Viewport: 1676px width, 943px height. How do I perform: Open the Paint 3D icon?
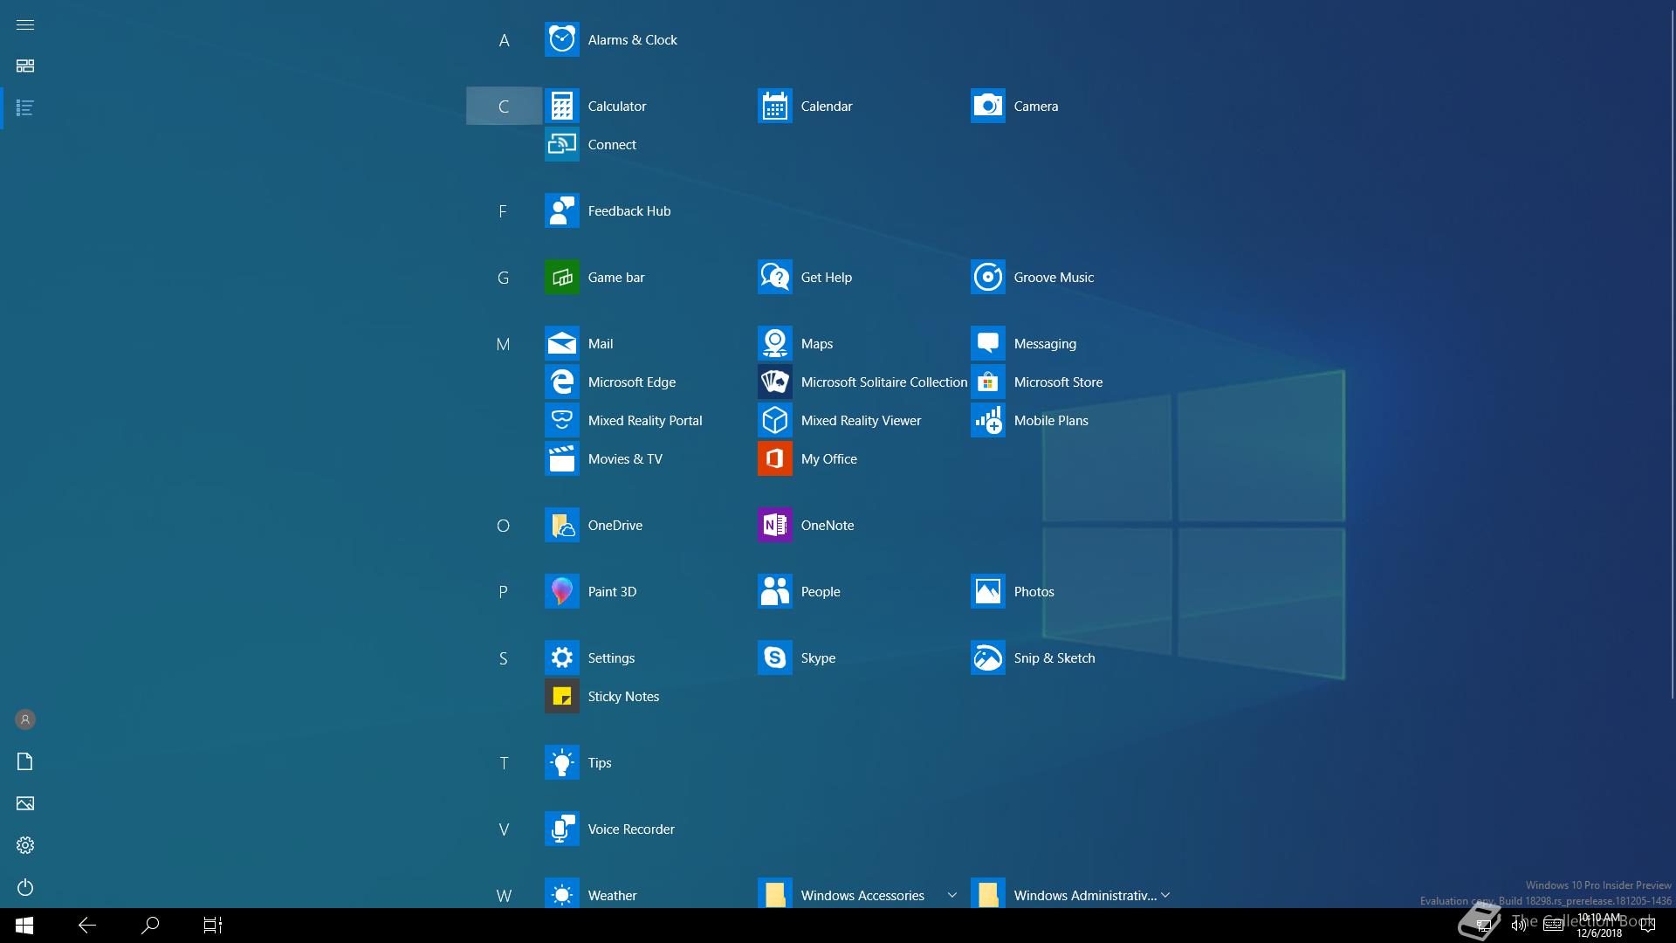pyautogui.click(x=561, y=591)
